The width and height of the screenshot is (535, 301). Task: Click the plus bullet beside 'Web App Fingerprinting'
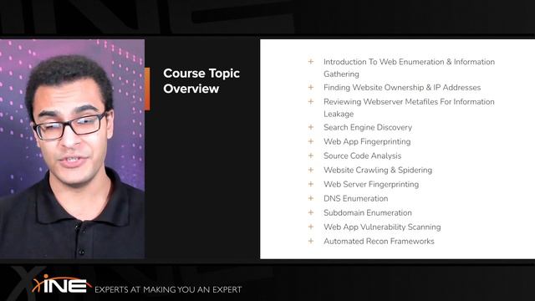tap(311, 141)
